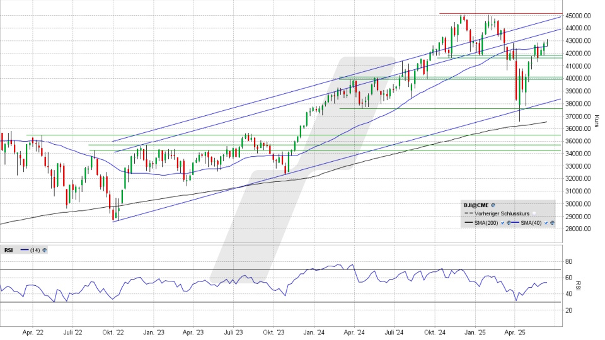Click the 43000.00 price axis label
This screenshot has width=605, height=340.
(x=578, y=41)
